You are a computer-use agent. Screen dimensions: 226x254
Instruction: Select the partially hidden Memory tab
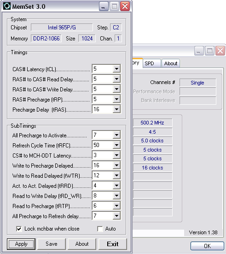click(x=138, y=63)
